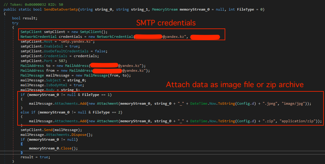The height and width of the screenshot is (164, 325).
Task: Click the Send method in smtpClient.Send
Action: pyautogui.click(x=48, y=130)
